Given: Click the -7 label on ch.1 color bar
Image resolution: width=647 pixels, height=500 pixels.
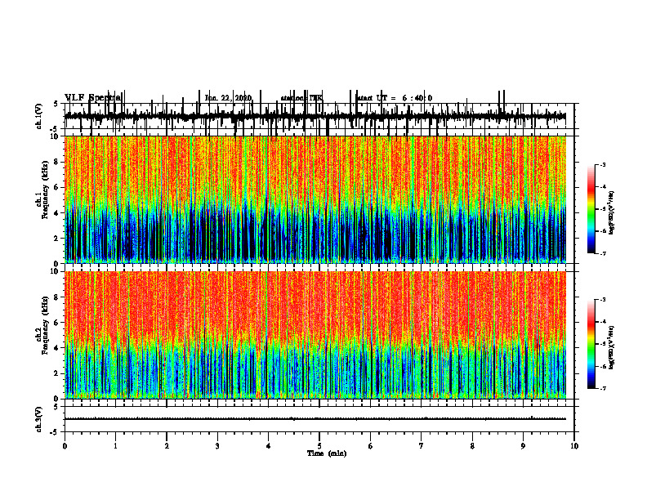Looking at the screenshot, I should click(x=603, y=253).
